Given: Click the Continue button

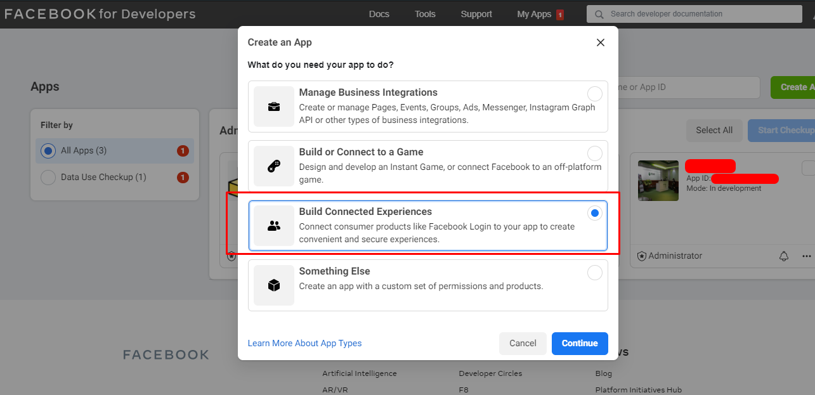Looking at the screenshot, I should click(x=579, y=343).
